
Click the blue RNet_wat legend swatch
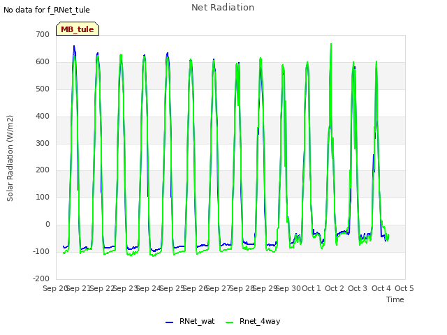coord(169,322)
